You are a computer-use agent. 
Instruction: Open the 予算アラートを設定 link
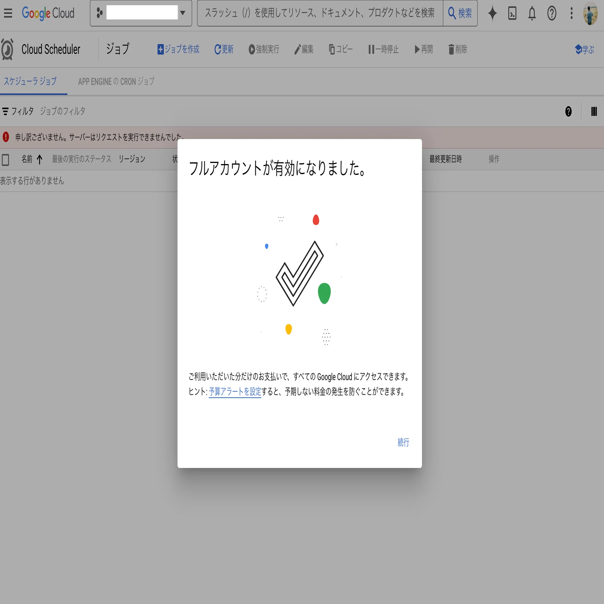coord(235,391)
